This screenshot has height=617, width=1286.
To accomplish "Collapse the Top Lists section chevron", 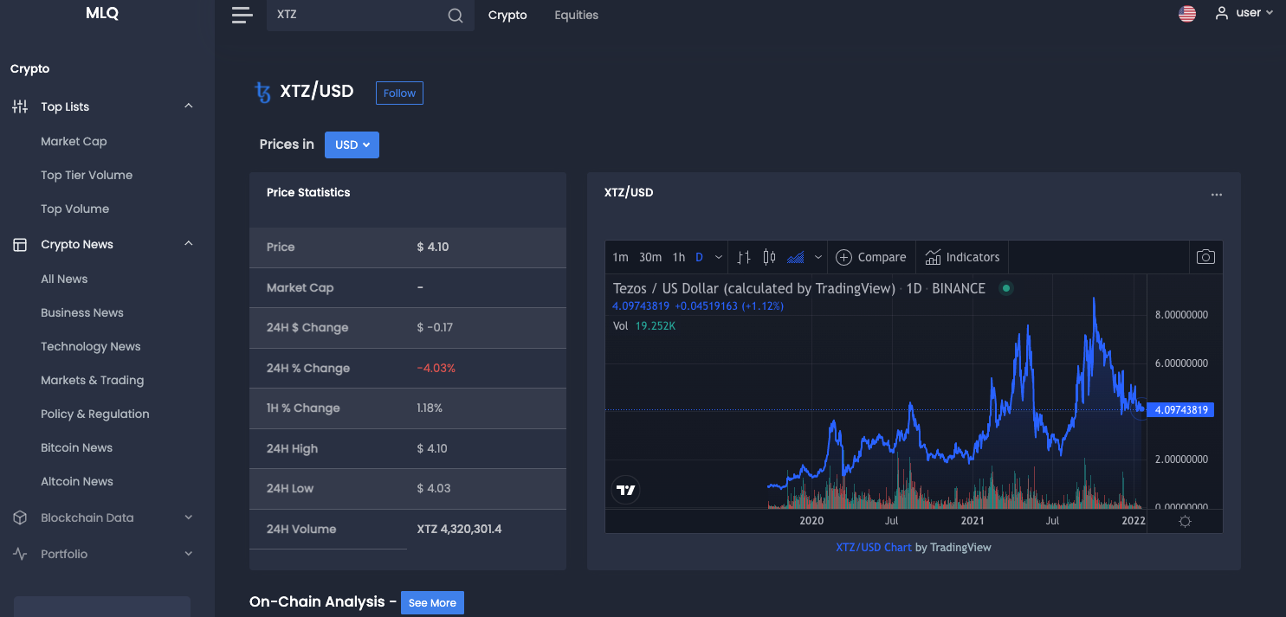I will [189, 106].
